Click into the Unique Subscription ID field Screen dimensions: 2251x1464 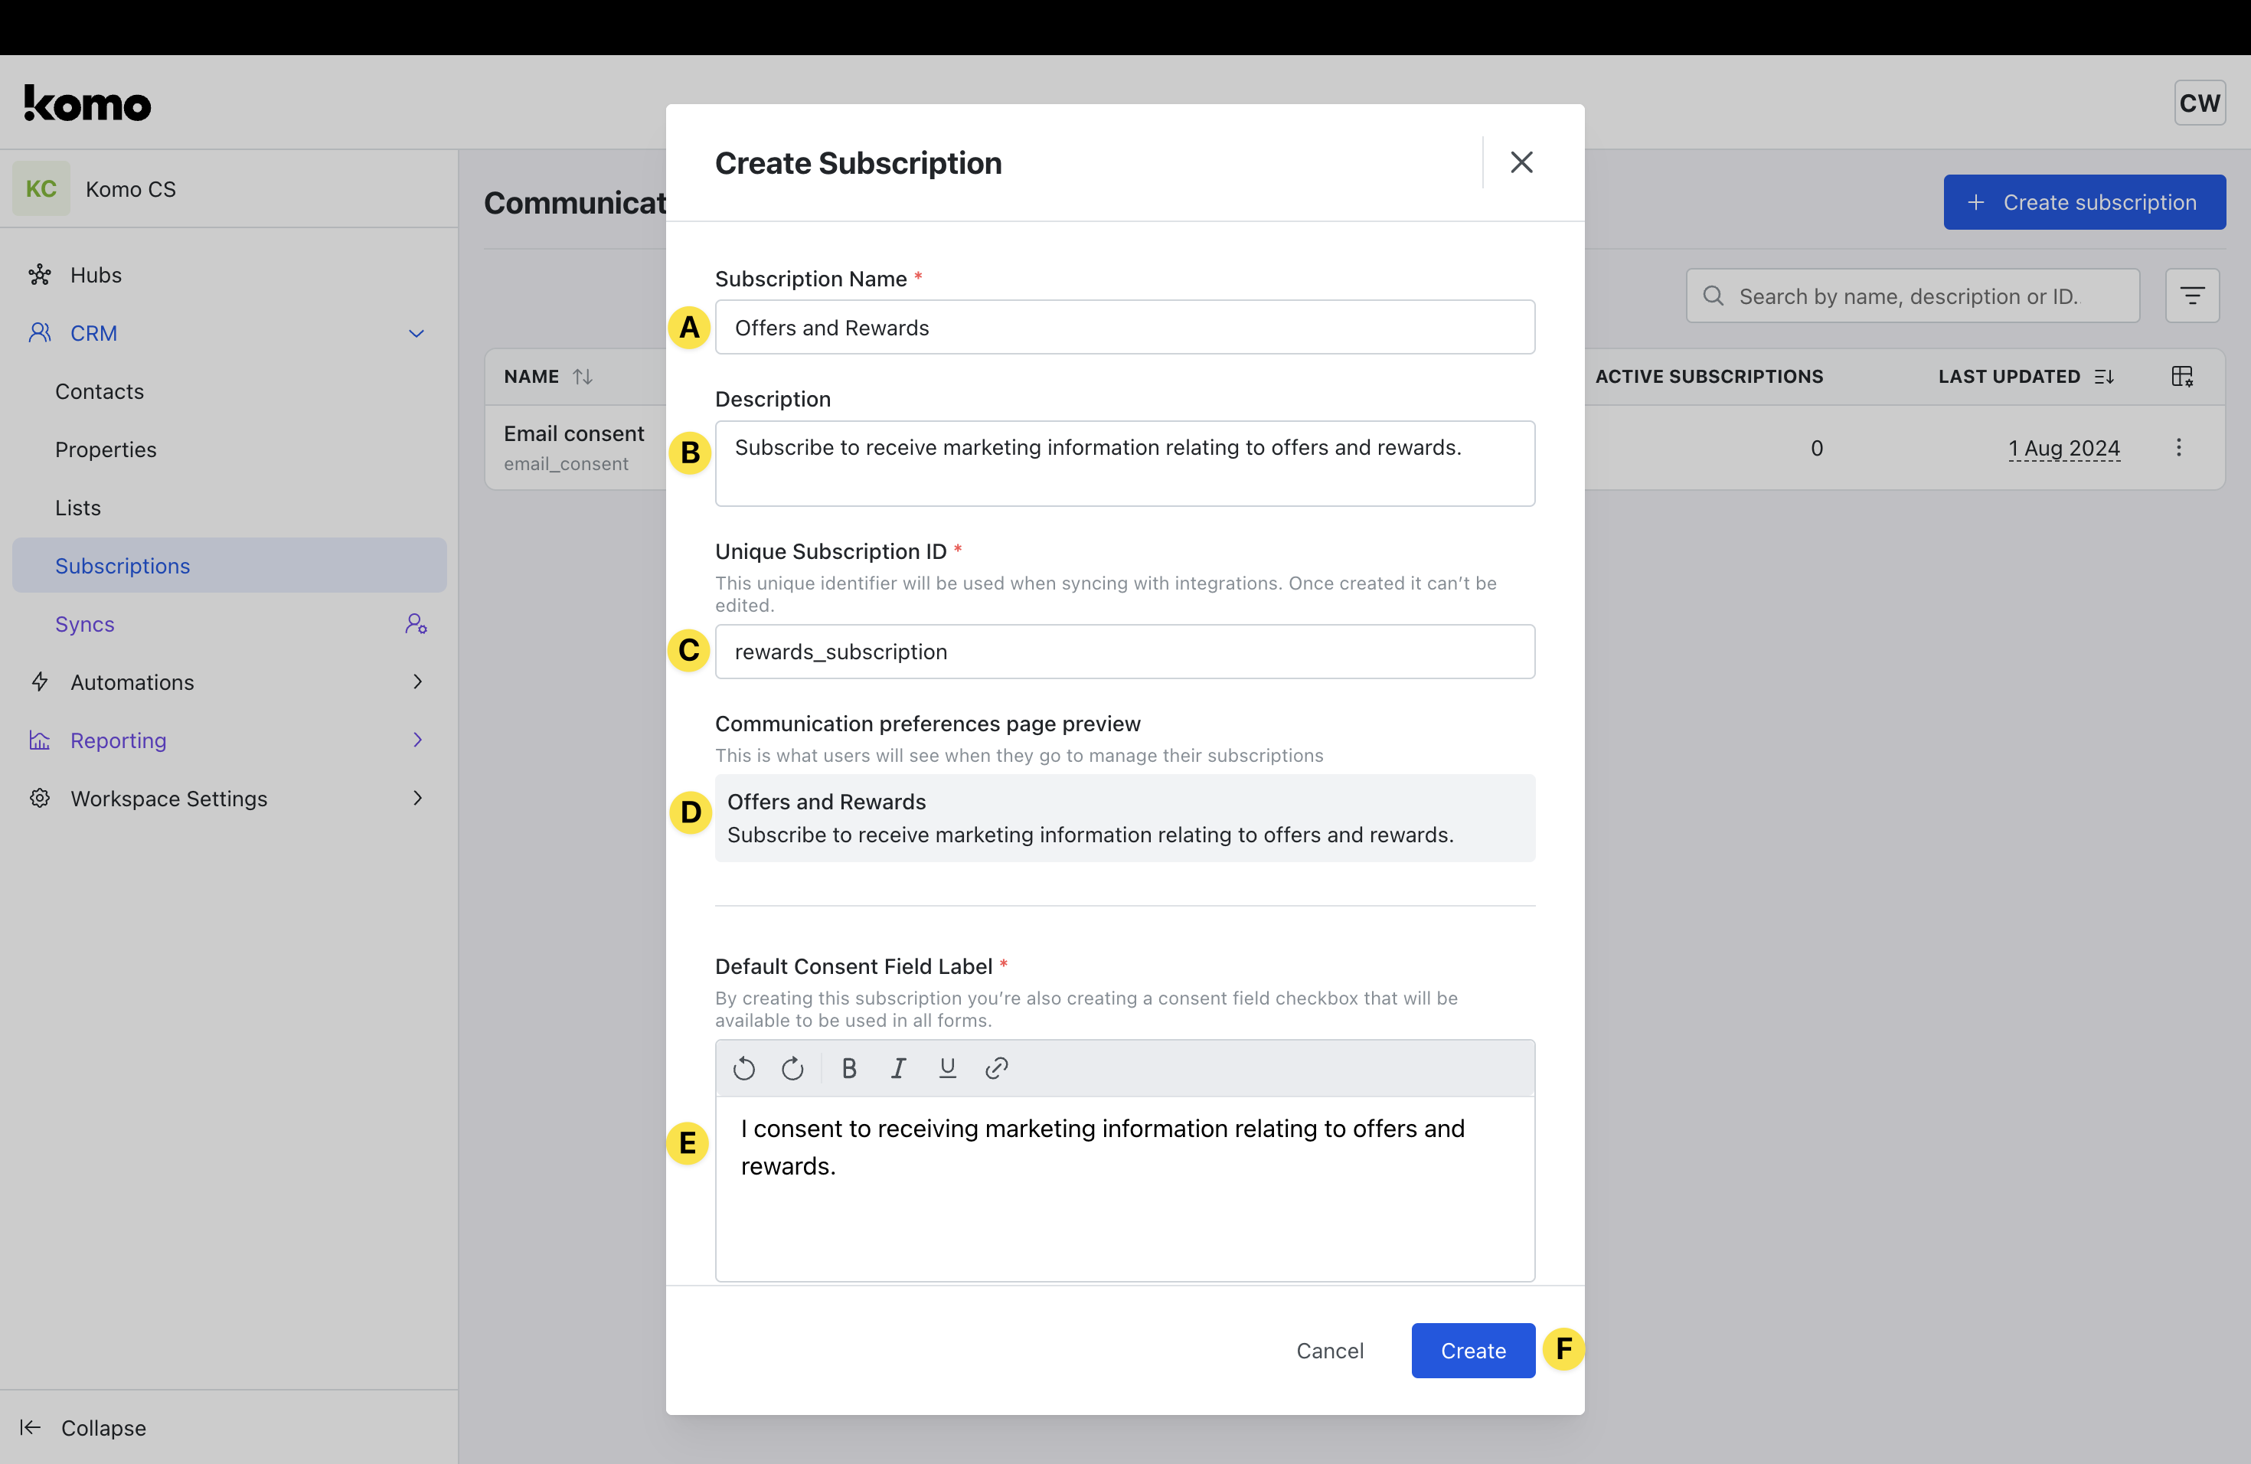(x=1124, y=652)
